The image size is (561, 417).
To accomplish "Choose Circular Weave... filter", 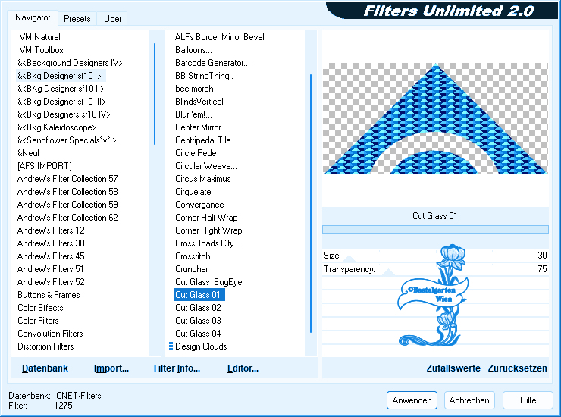I will tap(205, 166).
